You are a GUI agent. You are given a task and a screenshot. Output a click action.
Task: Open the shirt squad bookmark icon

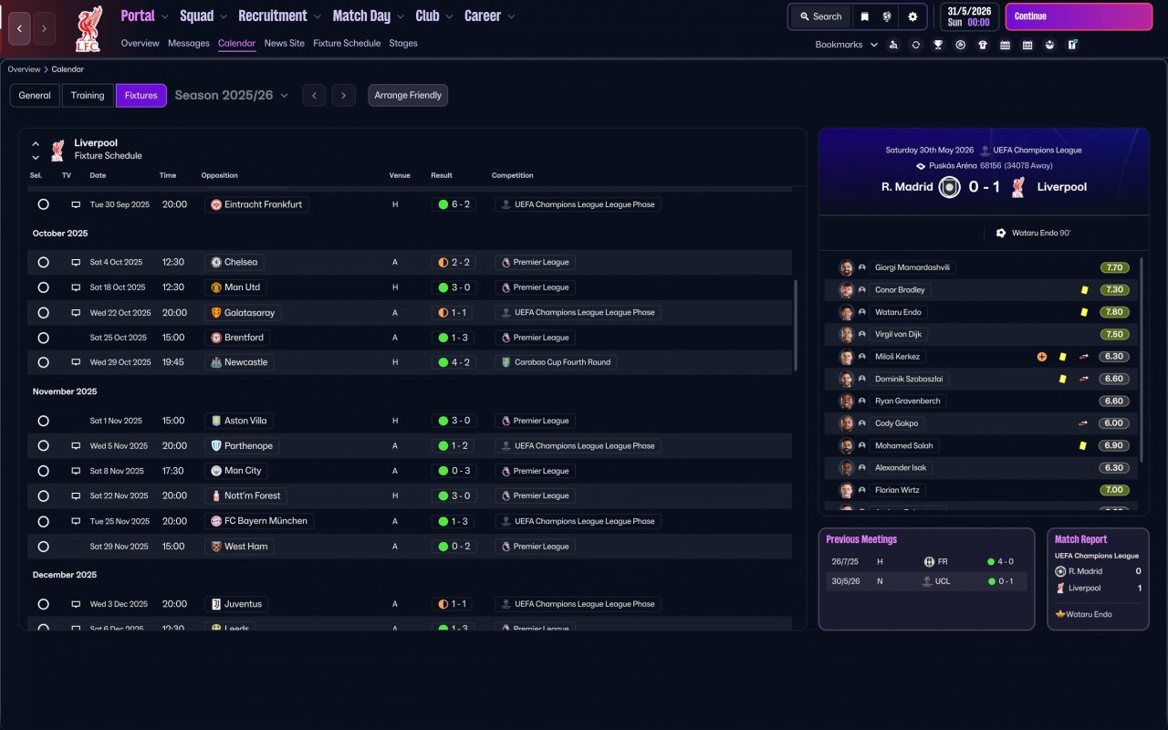[x=983, y=45]
